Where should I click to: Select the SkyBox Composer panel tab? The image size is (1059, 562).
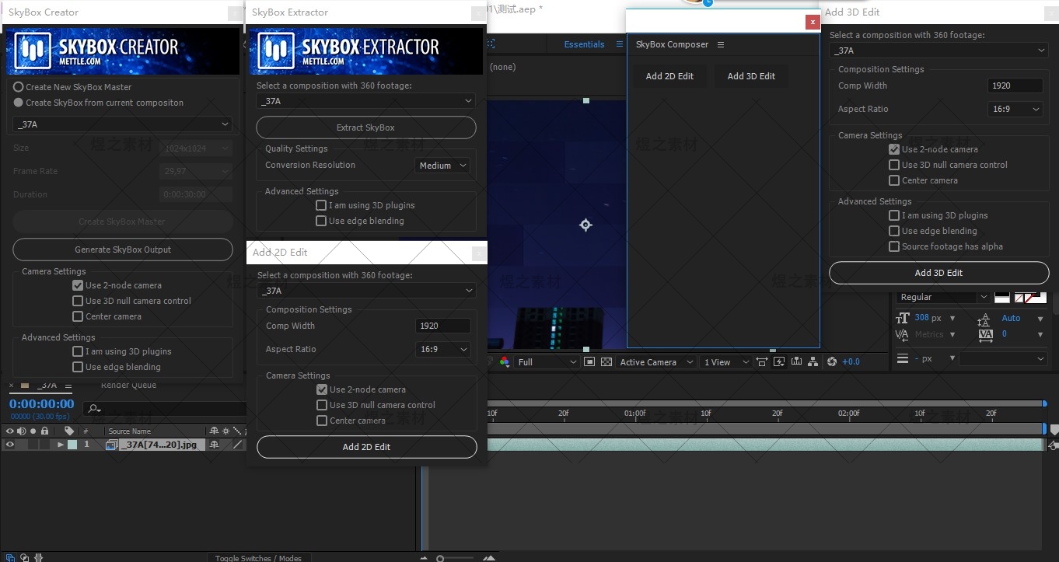pyautogui.click(x=672, y=44)
